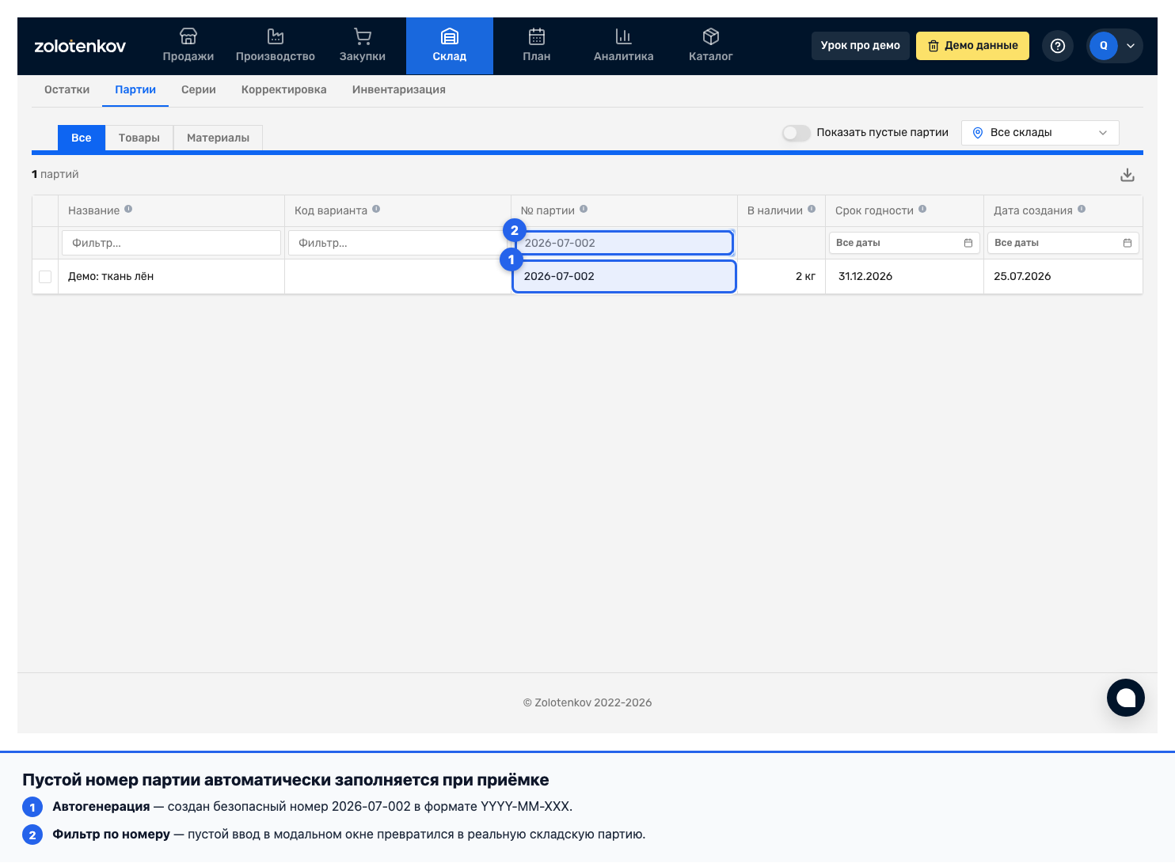Click batch number 2026-07-002 cell
1175x863 pixels.
(x=624, y=277)
